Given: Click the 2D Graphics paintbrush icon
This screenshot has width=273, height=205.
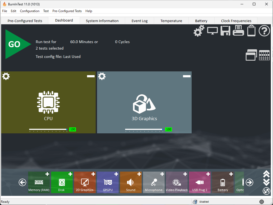Looking at the screenshot, I should click(x=85, y=182).
